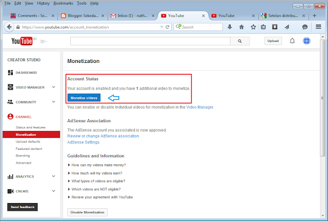328x221 pixels.
Task: Open the downloads arrow icon
Action: (x=230, y=27)
